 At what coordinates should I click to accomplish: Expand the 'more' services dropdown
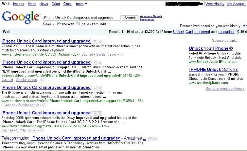pos(81,4)
